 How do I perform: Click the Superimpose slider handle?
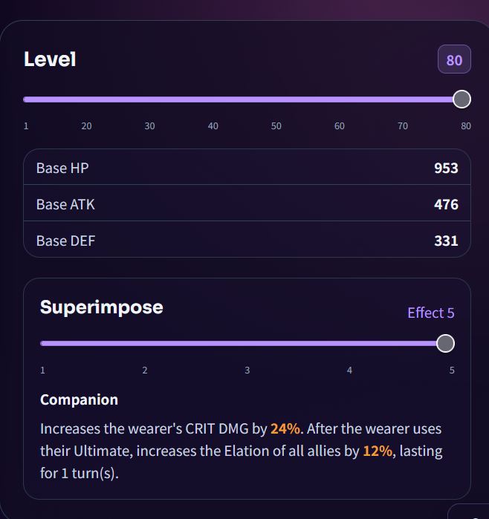pos(445,344)
